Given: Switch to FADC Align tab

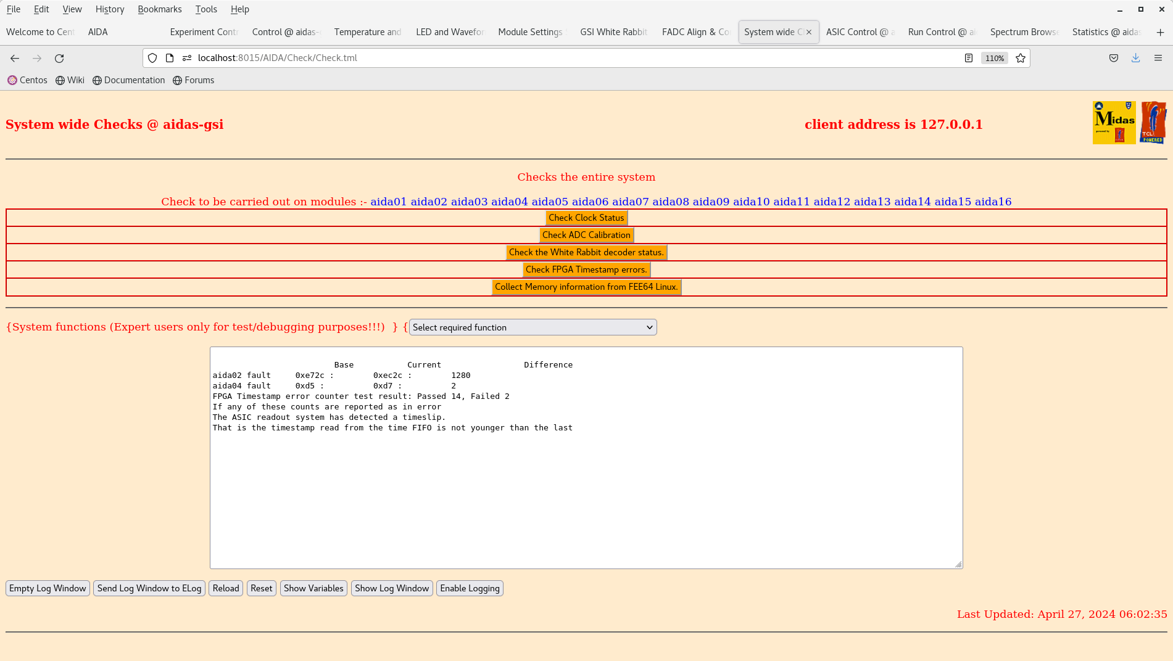Looking at the screenshot, I should tap(697, 32).
